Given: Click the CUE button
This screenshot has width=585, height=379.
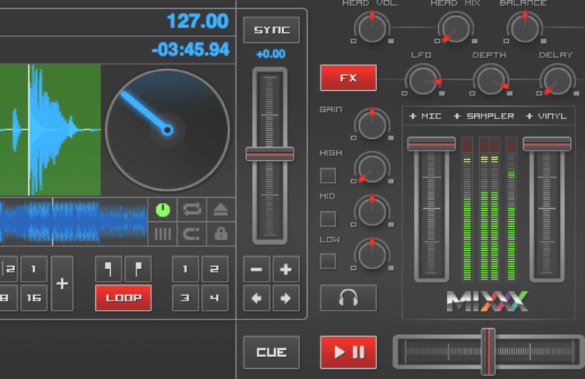Looking at the screenshot, I should click(x=271, y=352).
